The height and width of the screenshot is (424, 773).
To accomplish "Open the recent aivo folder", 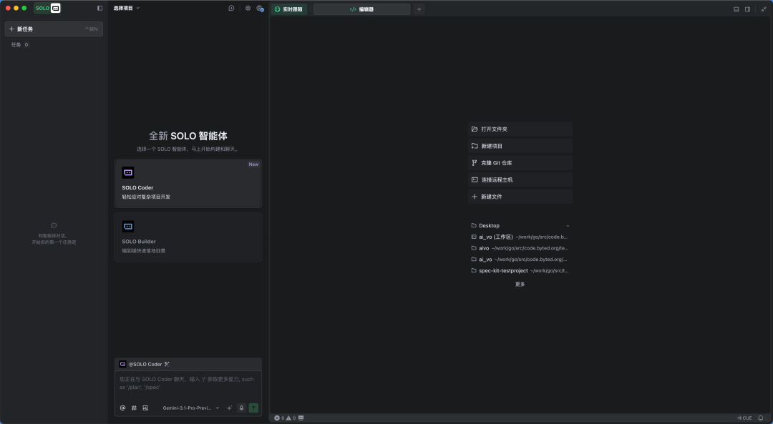I will [520, 248].
